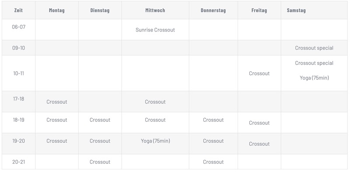Screen dimensions: 350x172
Task: Open Yoga (75min) on Mittwoch evening
Action: coord(155,141)
